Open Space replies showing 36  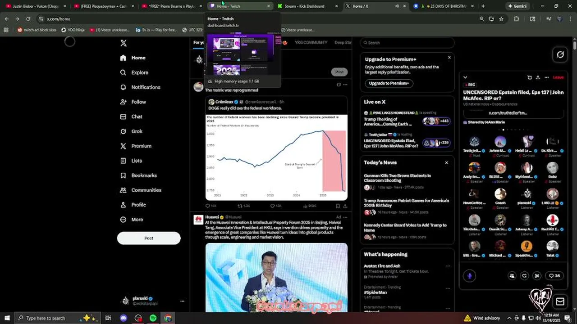click(x=554, y=276)
